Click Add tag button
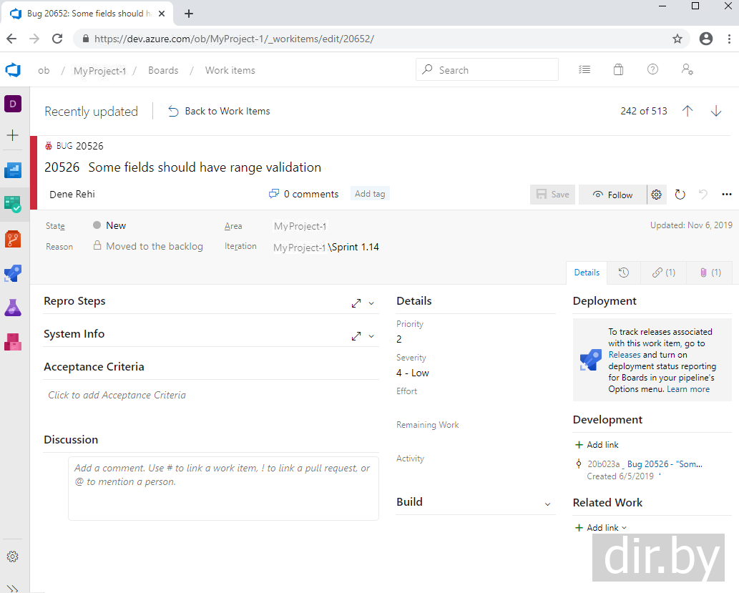The height and width of the screenshot is (593, 739). coord(370,194)
